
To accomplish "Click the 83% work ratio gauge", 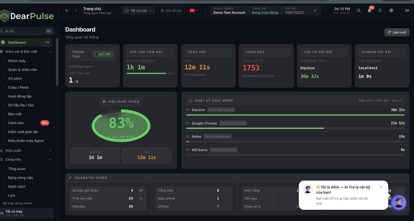I will (121, 126).
